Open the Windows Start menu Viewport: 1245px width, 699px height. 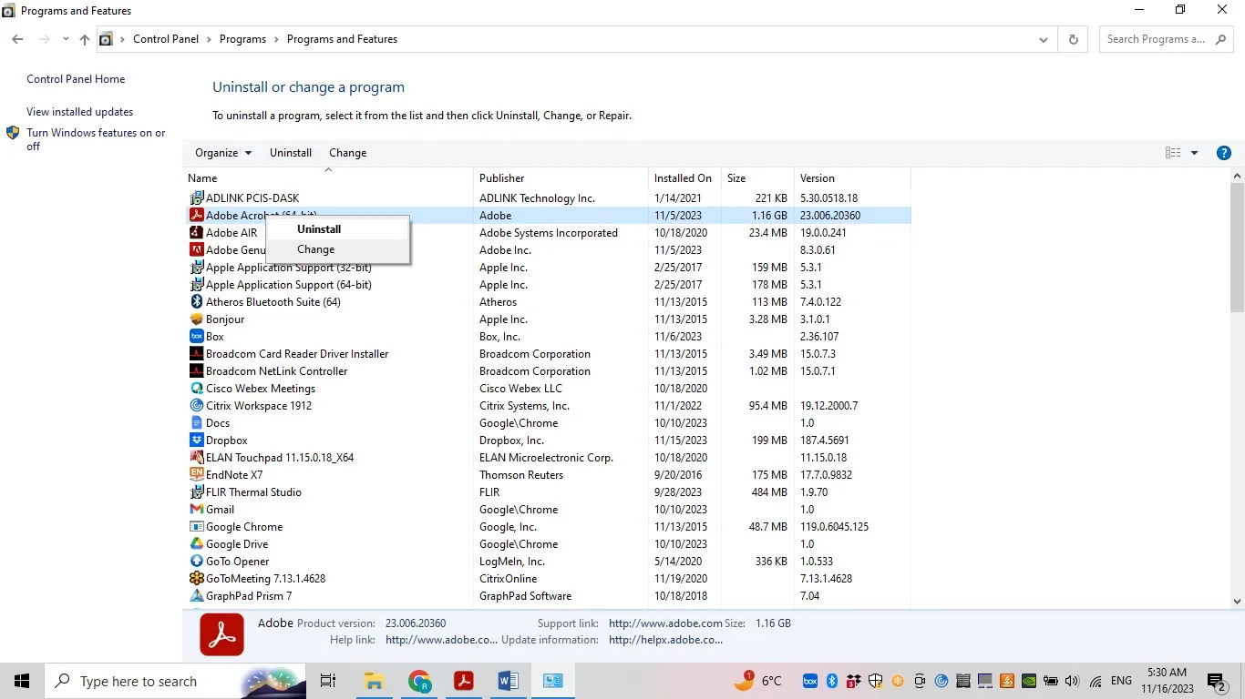click(x=22, y=681)
